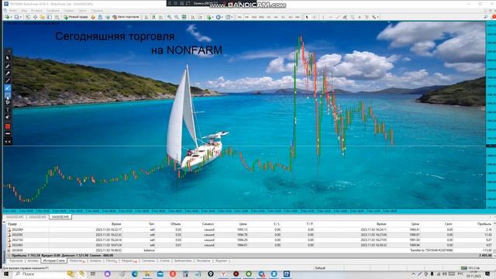Viewport: 496px width, 279px height.
Task: Open the red color swatch
Action: tap(8, 126)
